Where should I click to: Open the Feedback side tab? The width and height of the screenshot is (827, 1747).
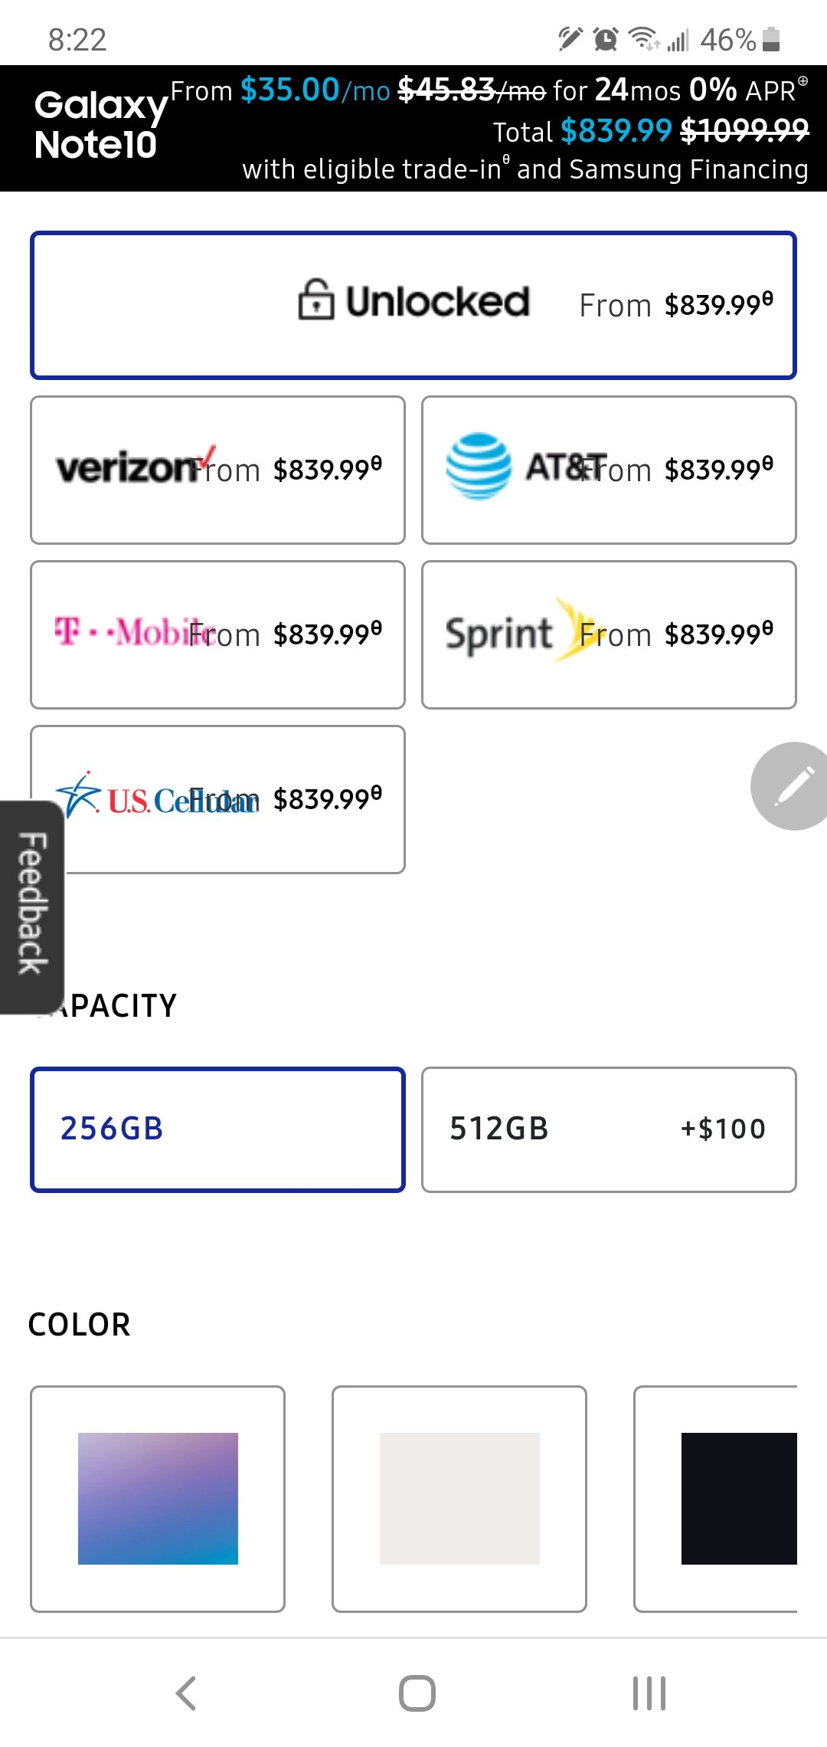point(32,907)
